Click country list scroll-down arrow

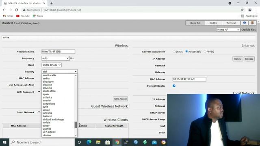[x=76, y=135]
